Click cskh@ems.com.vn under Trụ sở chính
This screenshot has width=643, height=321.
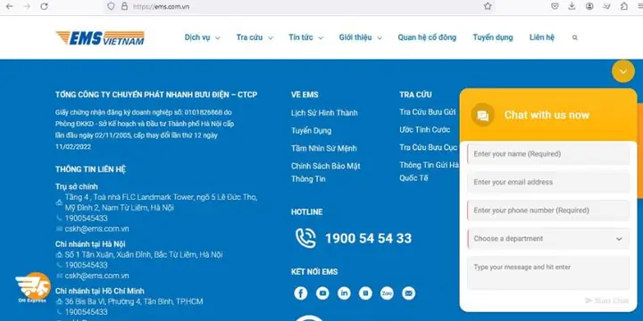coord(96,229)
